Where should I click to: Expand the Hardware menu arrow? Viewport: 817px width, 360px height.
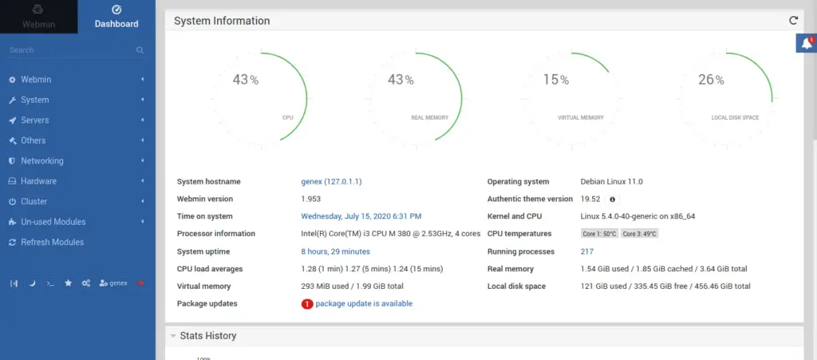coord(142,181)
